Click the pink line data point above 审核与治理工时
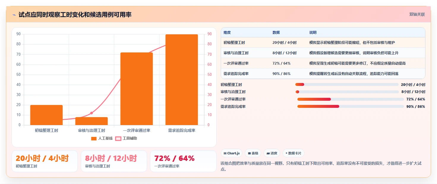This screenshot has width=437, height=184. pos(91,113)
